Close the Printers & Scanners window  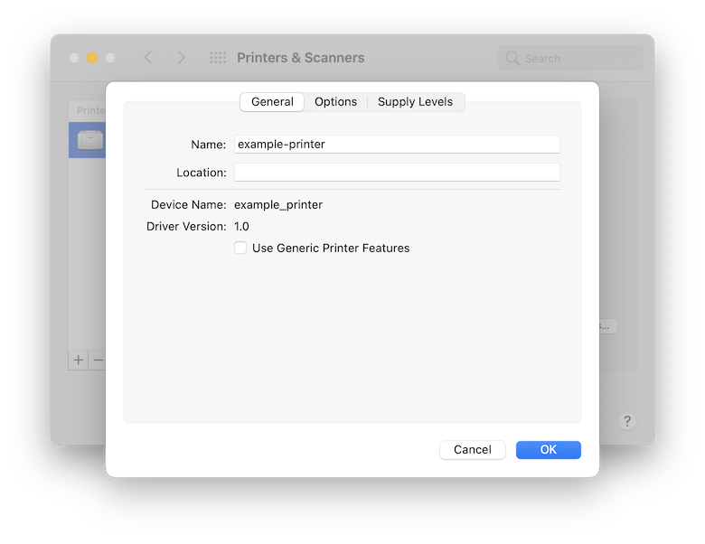(74, 58)
